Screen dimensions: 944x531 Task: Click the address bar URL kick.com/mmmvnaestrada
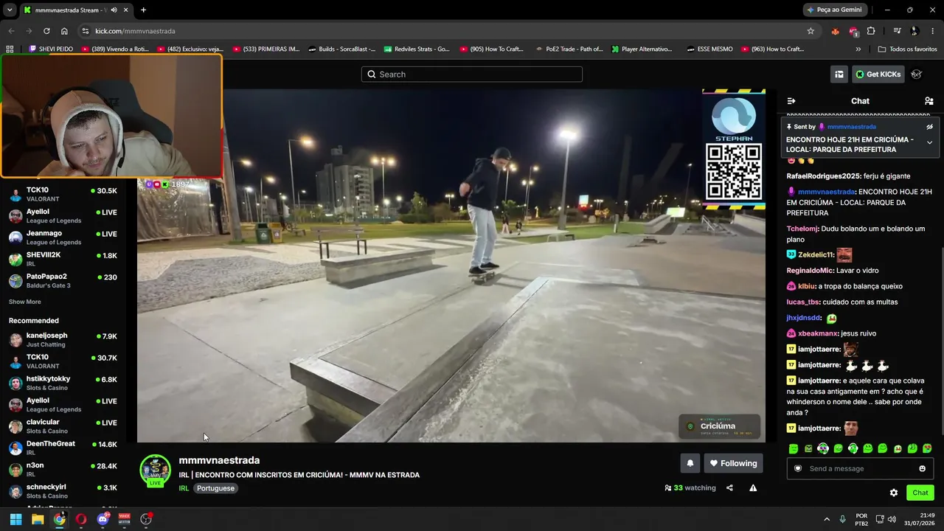135,31
